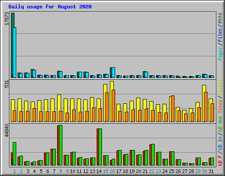Click day 29 on the date axis
The image size is (225, 176).
coord(198,171)
